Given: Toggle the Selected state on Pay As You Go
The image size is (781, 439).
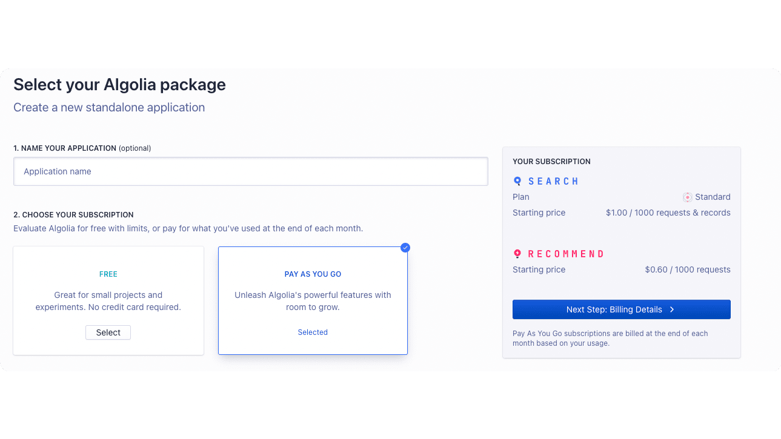Looking at the screenshot, I should [313, 332].
